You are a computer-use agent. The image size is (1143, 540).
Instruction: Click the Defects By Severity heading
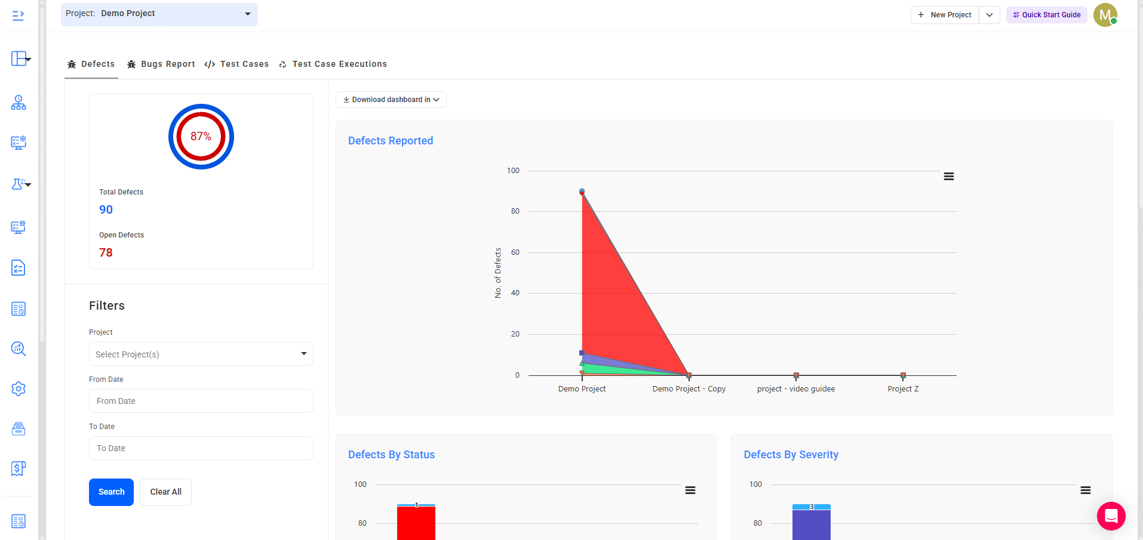[791, 455]
